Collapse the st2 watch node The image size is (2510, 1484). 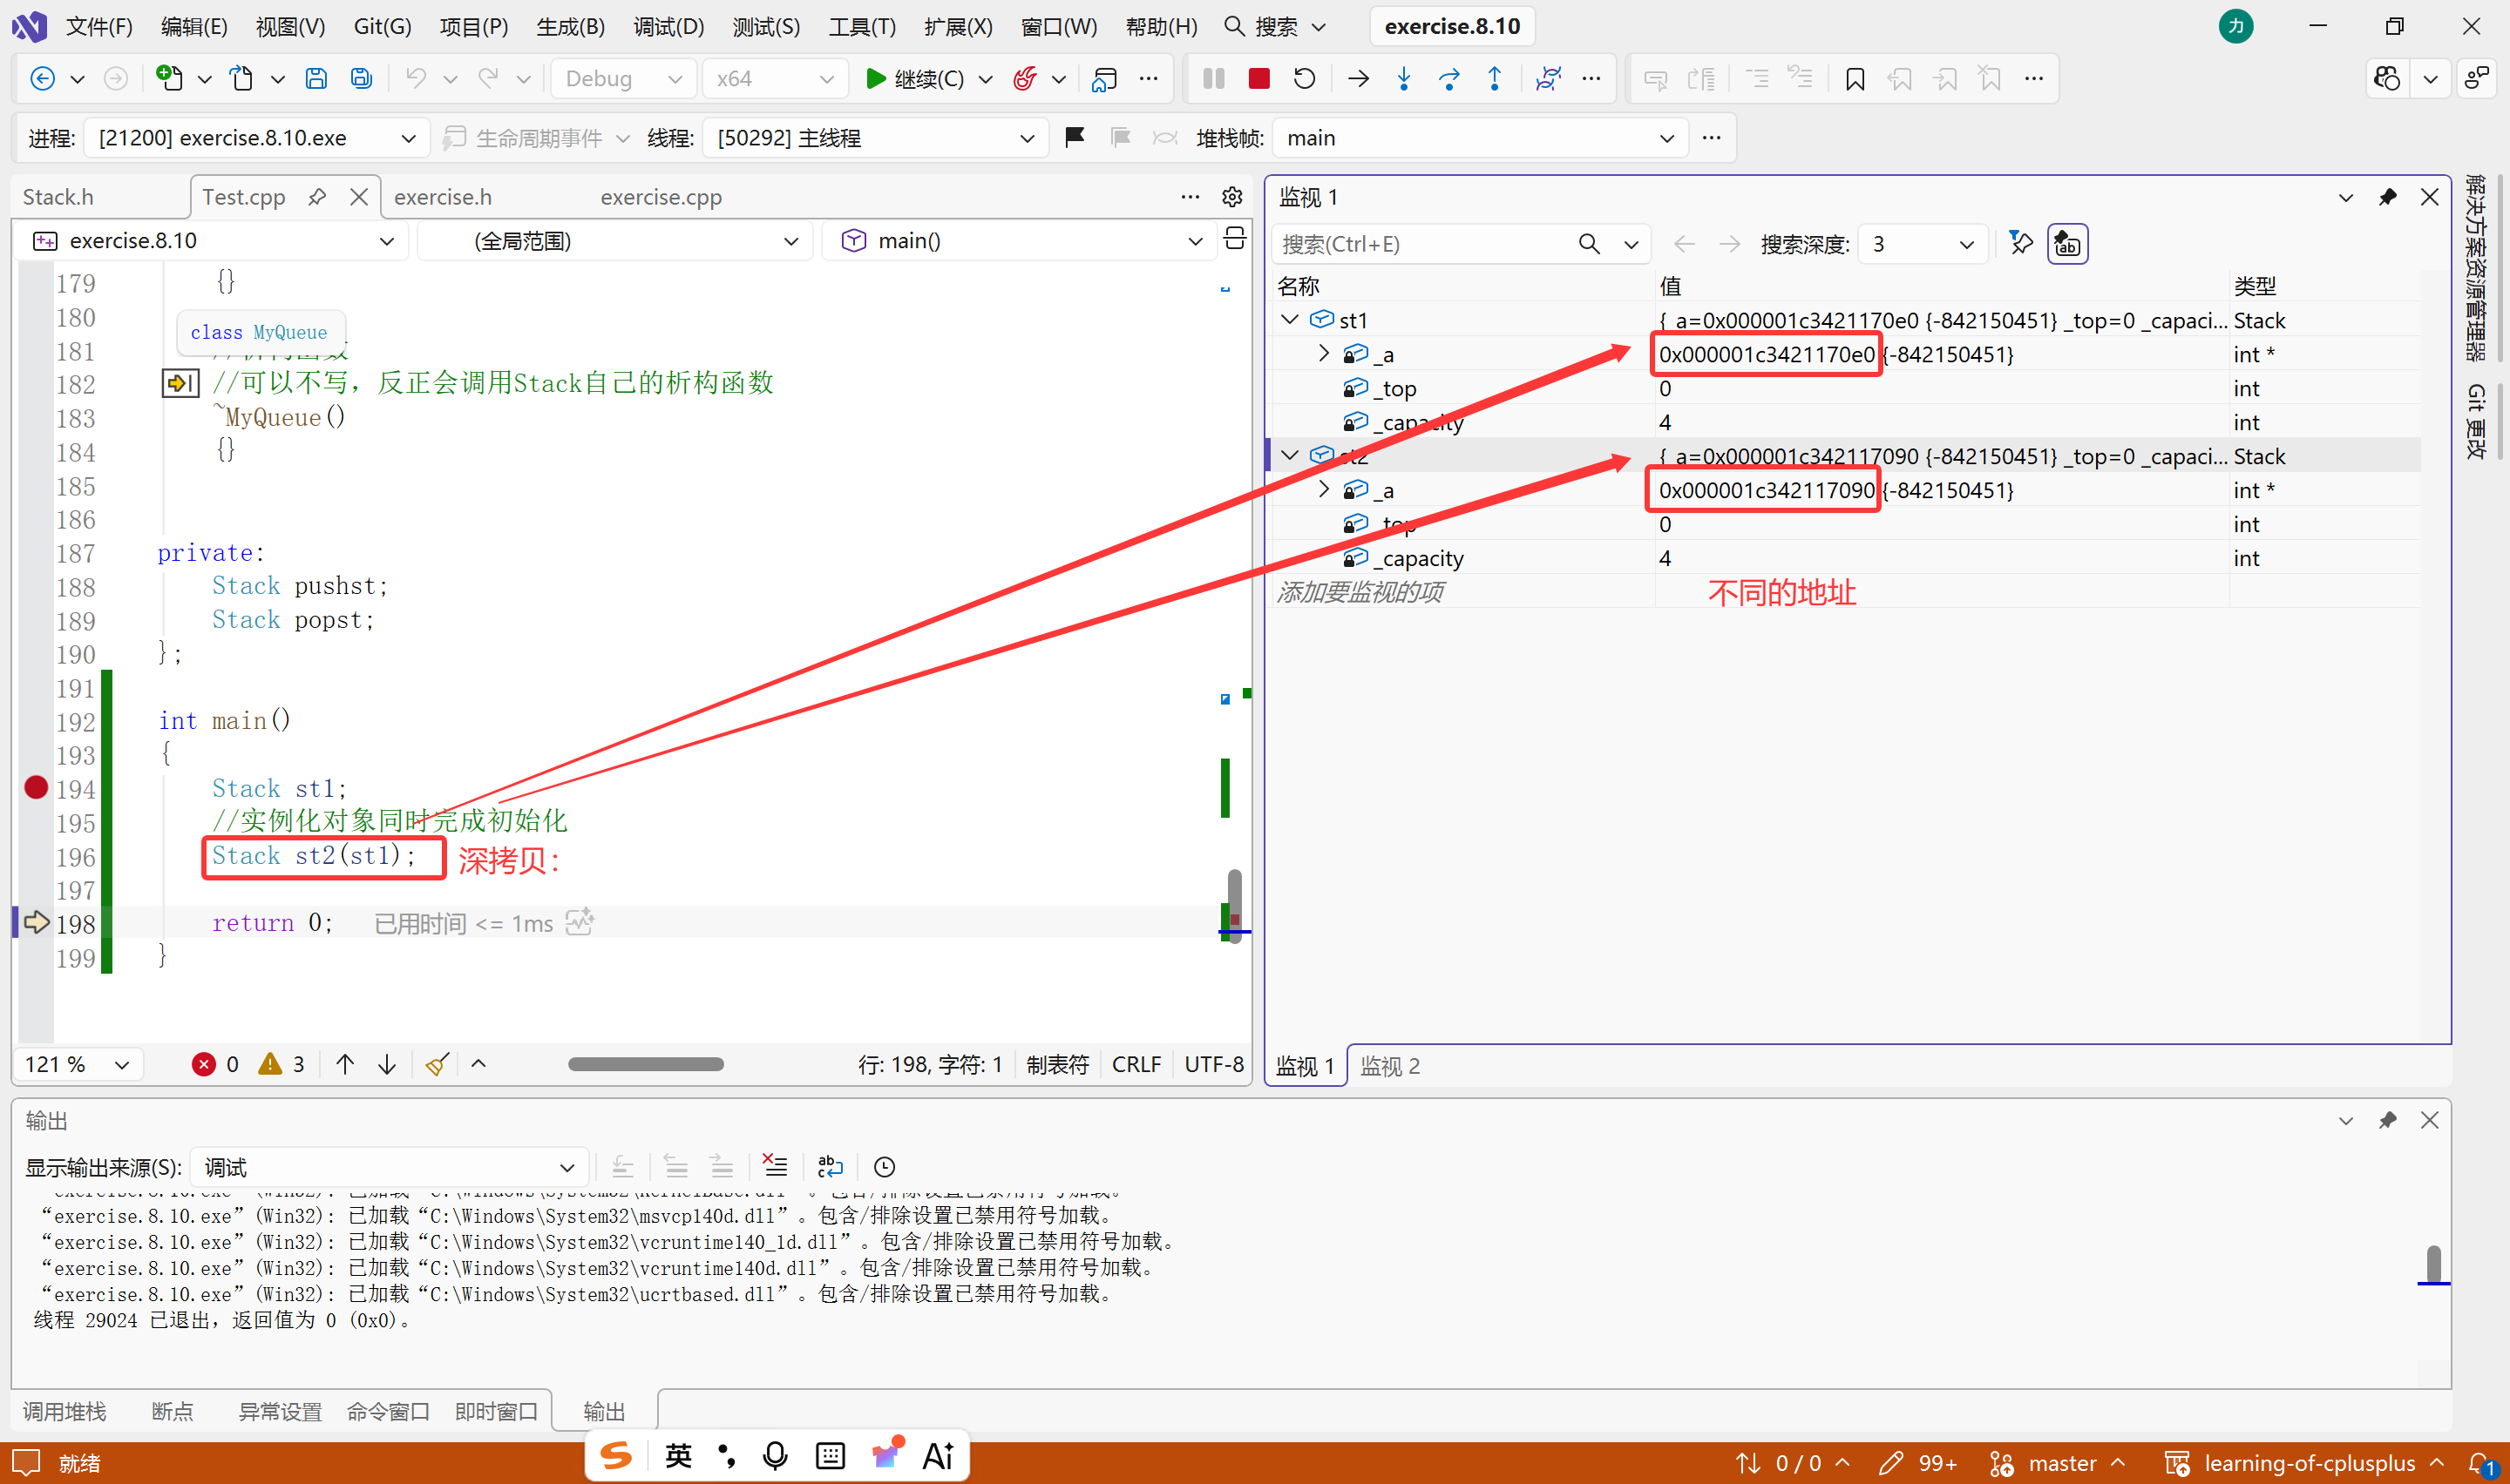pyautogui.click(x=1290, y=456)
